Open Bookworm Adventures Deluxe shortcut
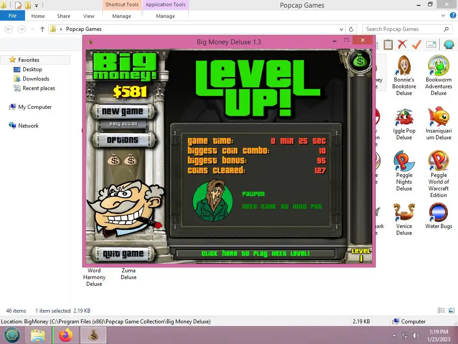The height and width of the screenshot is (344, 458). tap(438, 75)
